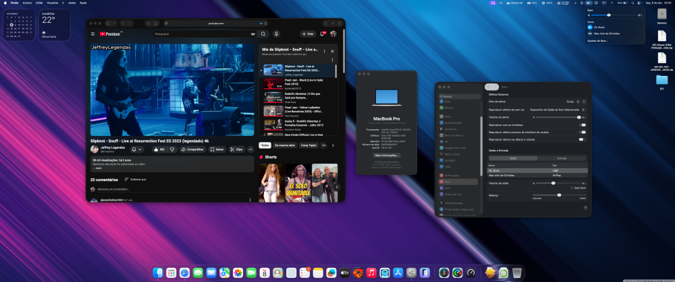Viewport: 675px width, 282px height.
Task: Like the Slipknot video (562 thumbs up)
Action: pyautogui.click(x=159, y=149)
